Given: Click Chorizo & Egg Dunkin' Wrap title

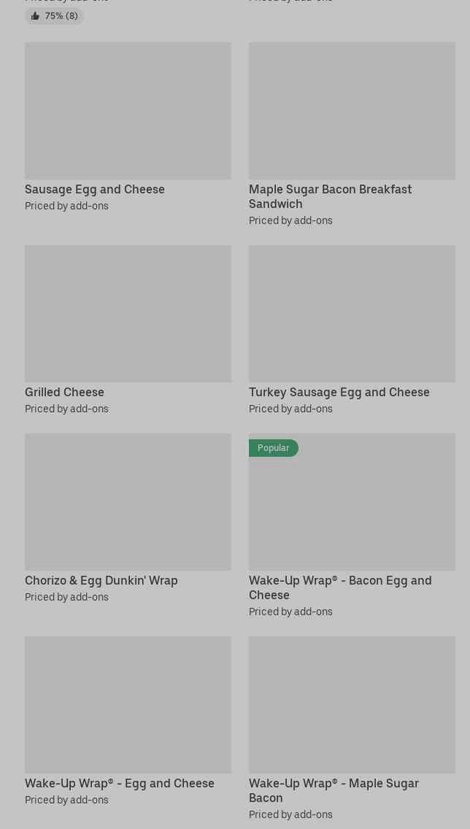Looking at the screenshot, I should tap(101, 580).
